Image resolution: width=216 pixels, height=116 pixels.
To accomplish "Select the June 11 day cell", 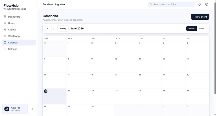I will click(150, 65).
